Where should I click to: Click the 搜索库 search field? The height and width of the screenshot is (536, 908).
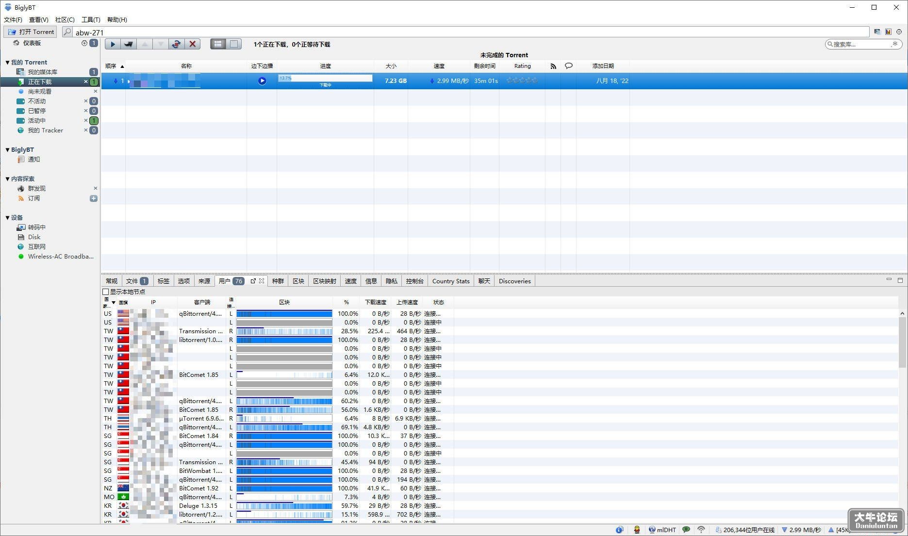coord(864,44)
